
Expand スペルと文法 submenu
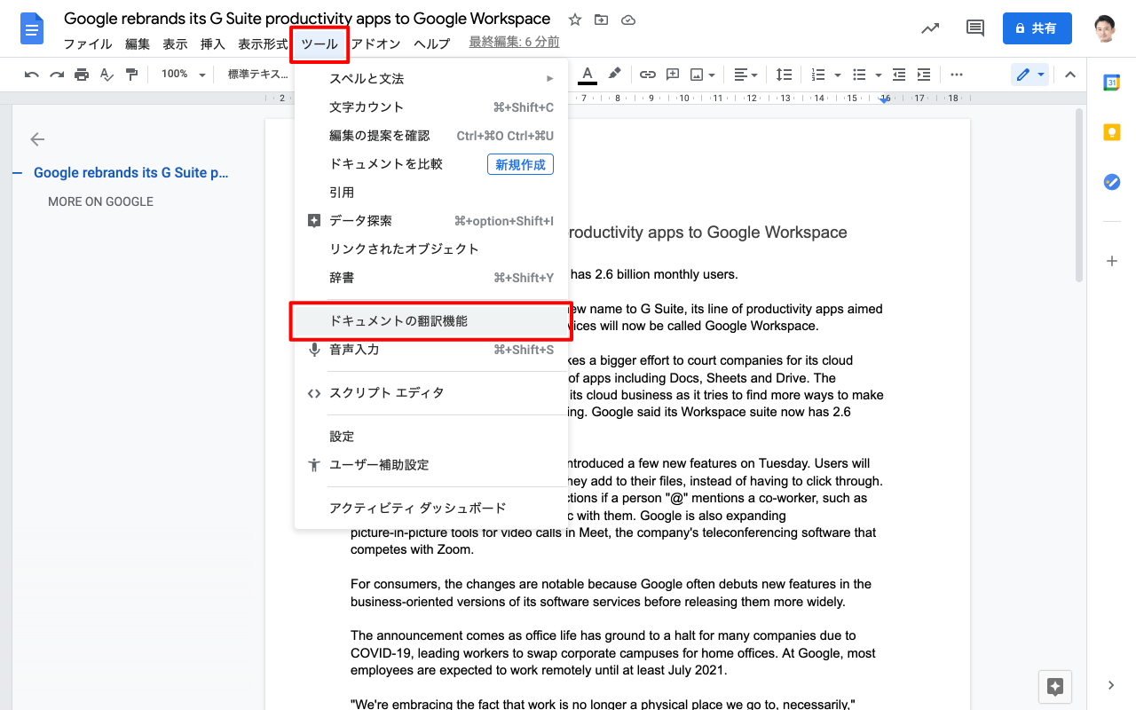[431, 79]
